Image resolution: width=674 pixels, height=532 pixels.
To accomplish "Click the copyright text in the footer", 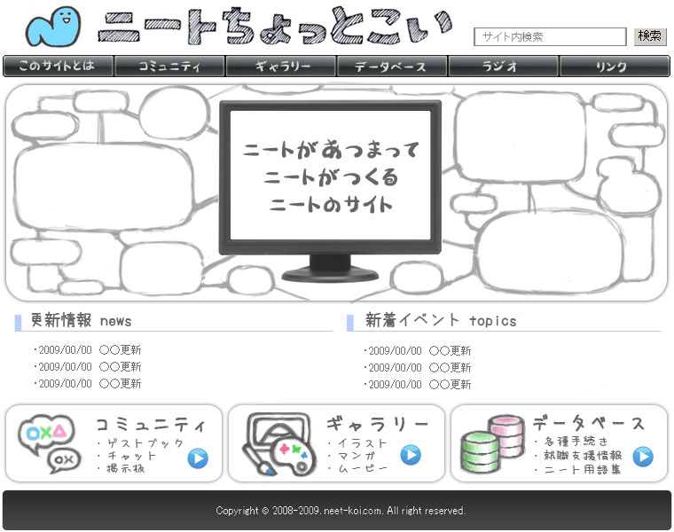I will [x=341, y=511].
